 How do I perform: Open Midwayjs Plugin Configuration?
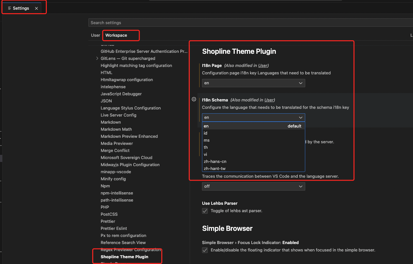(x=130, y=165)
